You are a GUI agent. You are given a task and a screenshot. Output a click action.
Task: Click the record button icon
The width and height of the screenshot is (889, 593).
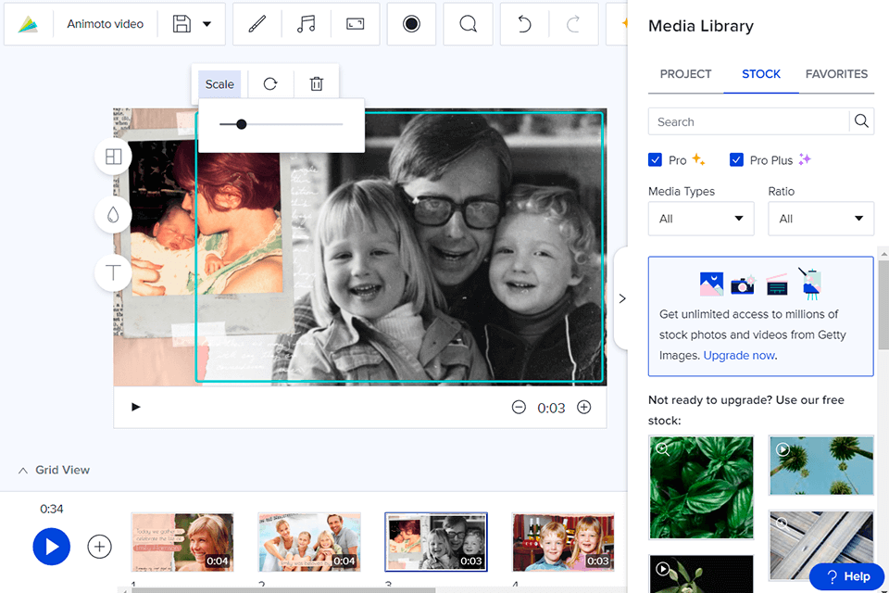point(411,24)
